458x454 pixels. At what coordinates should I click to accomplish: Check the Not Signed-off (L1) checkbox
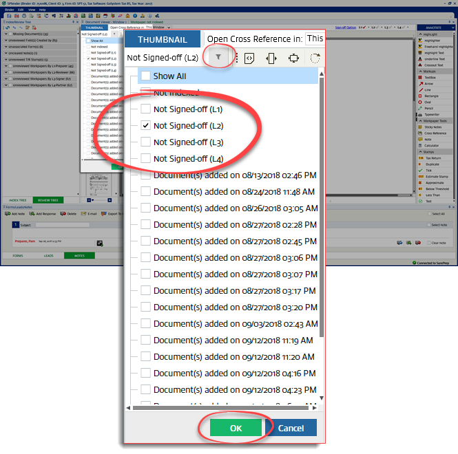pyautogui.click(x=145, y=109)
